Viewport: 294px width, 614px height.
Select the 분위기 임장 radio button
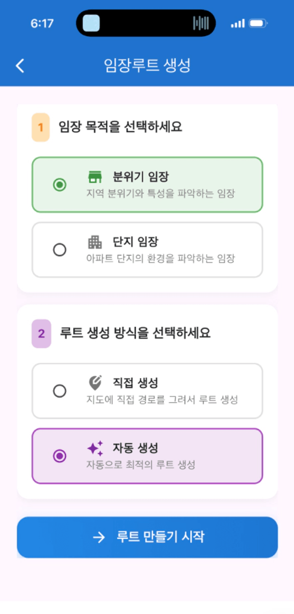coord(60,185)
